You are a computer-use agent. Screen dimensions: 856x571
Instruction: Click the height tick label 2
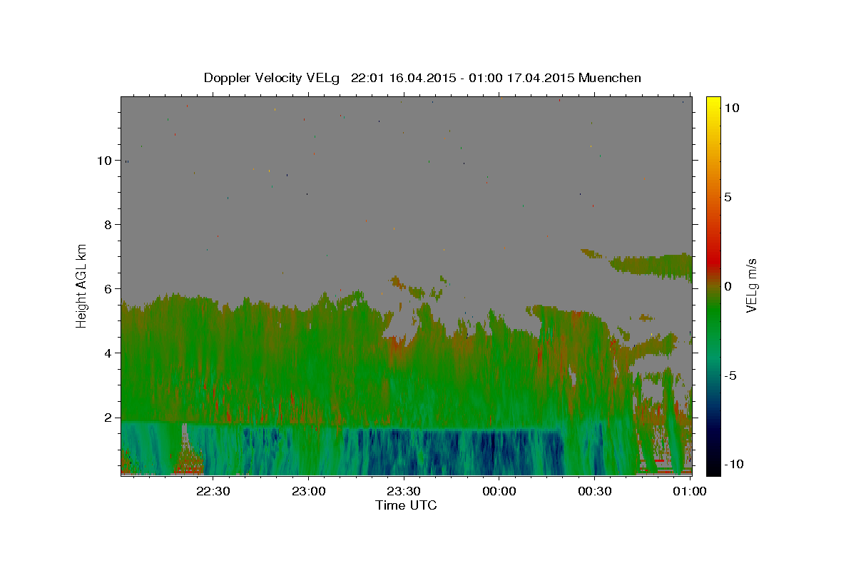[108, 418]
